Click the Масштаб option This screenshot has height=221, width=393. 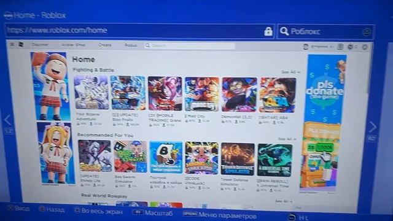click(153, 213)
